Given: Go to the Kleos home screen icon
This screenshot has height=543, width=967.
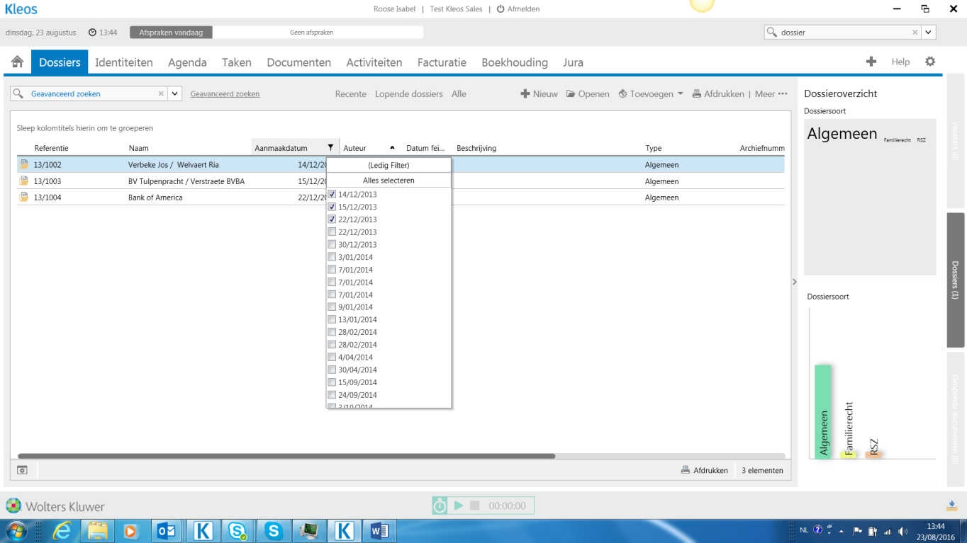Looking at the screenshot, I should coord(18,62).
